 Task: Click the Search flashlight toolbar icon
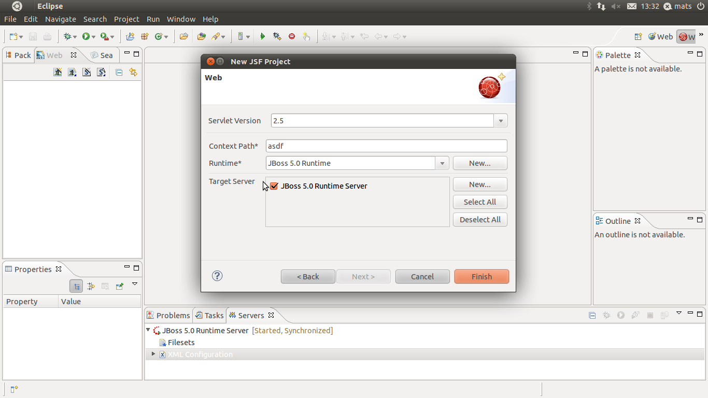216,36
